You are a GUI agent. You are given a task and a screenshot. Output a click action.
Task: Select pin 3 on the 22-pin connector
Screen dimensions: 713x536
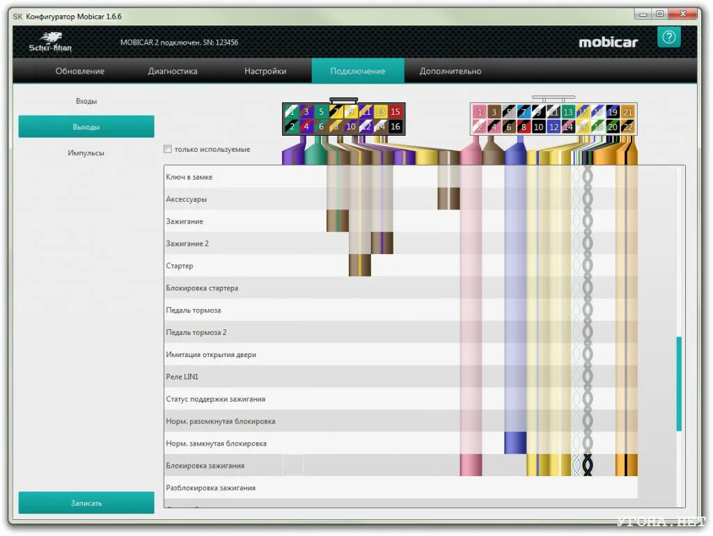494,112
